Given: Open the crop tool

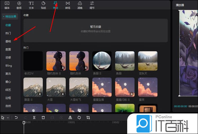Looking at the screenshot, I should (x=88, y=118).
